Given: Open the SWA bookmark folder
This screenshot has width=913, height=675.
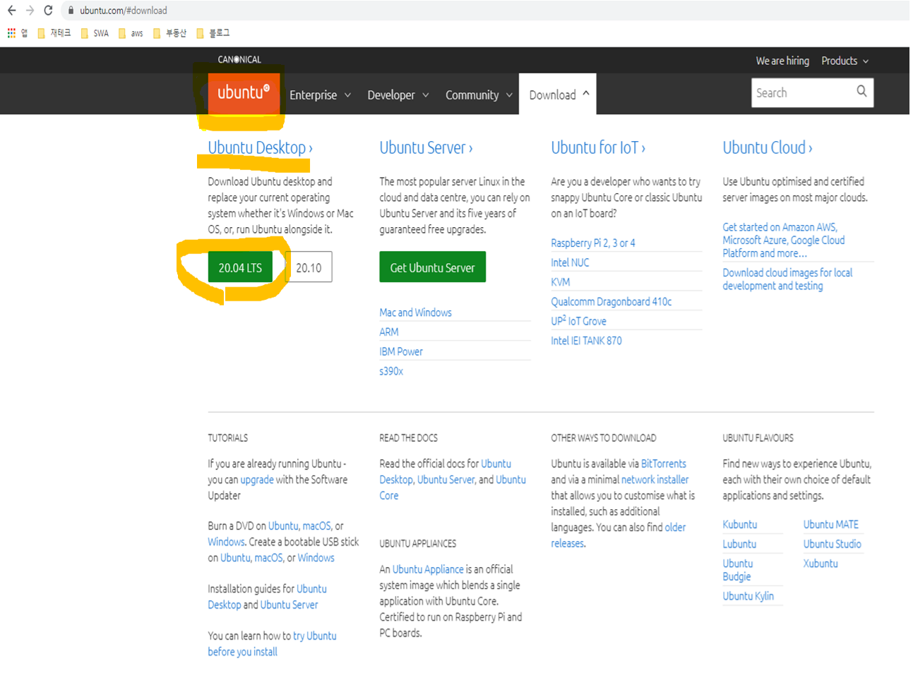Looking at the screenshot, I should (95, 33).
